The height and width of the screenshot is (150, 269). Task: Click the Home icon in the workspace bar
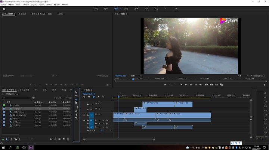[4, 9]
